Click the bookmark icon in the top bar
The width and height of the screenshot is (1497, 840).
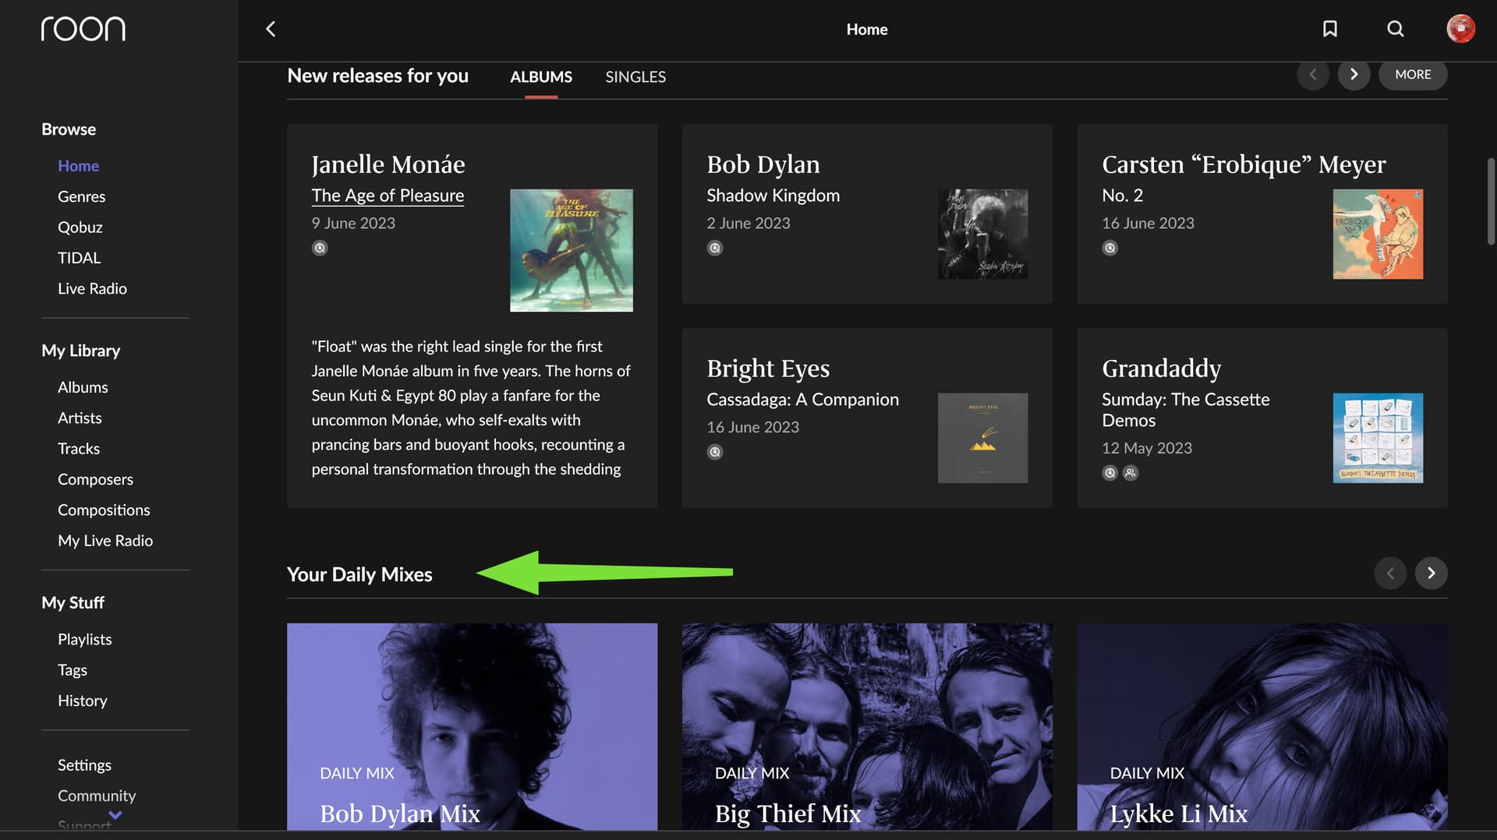click(x=1329, y=29)
